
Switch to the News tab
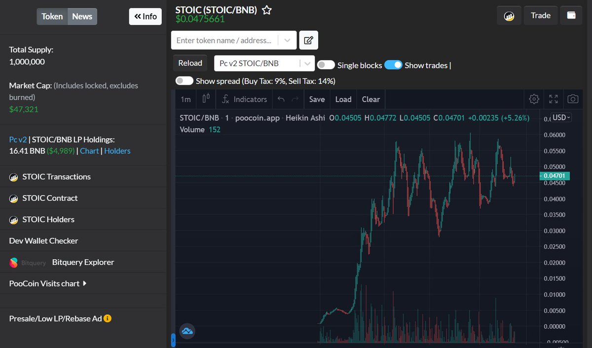click(x=82, y=16)
